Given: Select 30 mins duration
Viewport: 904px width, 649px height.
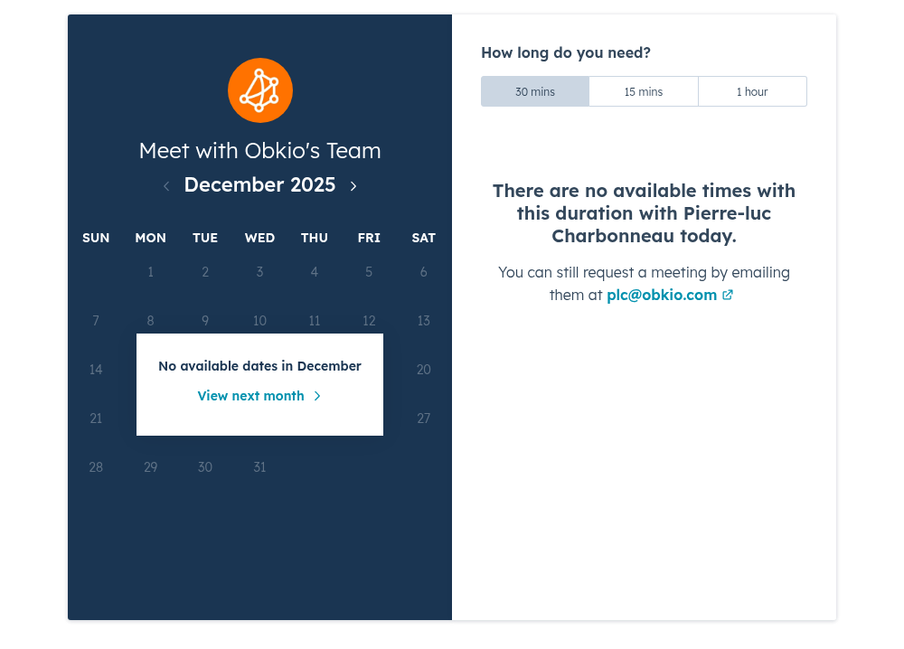Looking at the screenshot, I should coord(535,91).
